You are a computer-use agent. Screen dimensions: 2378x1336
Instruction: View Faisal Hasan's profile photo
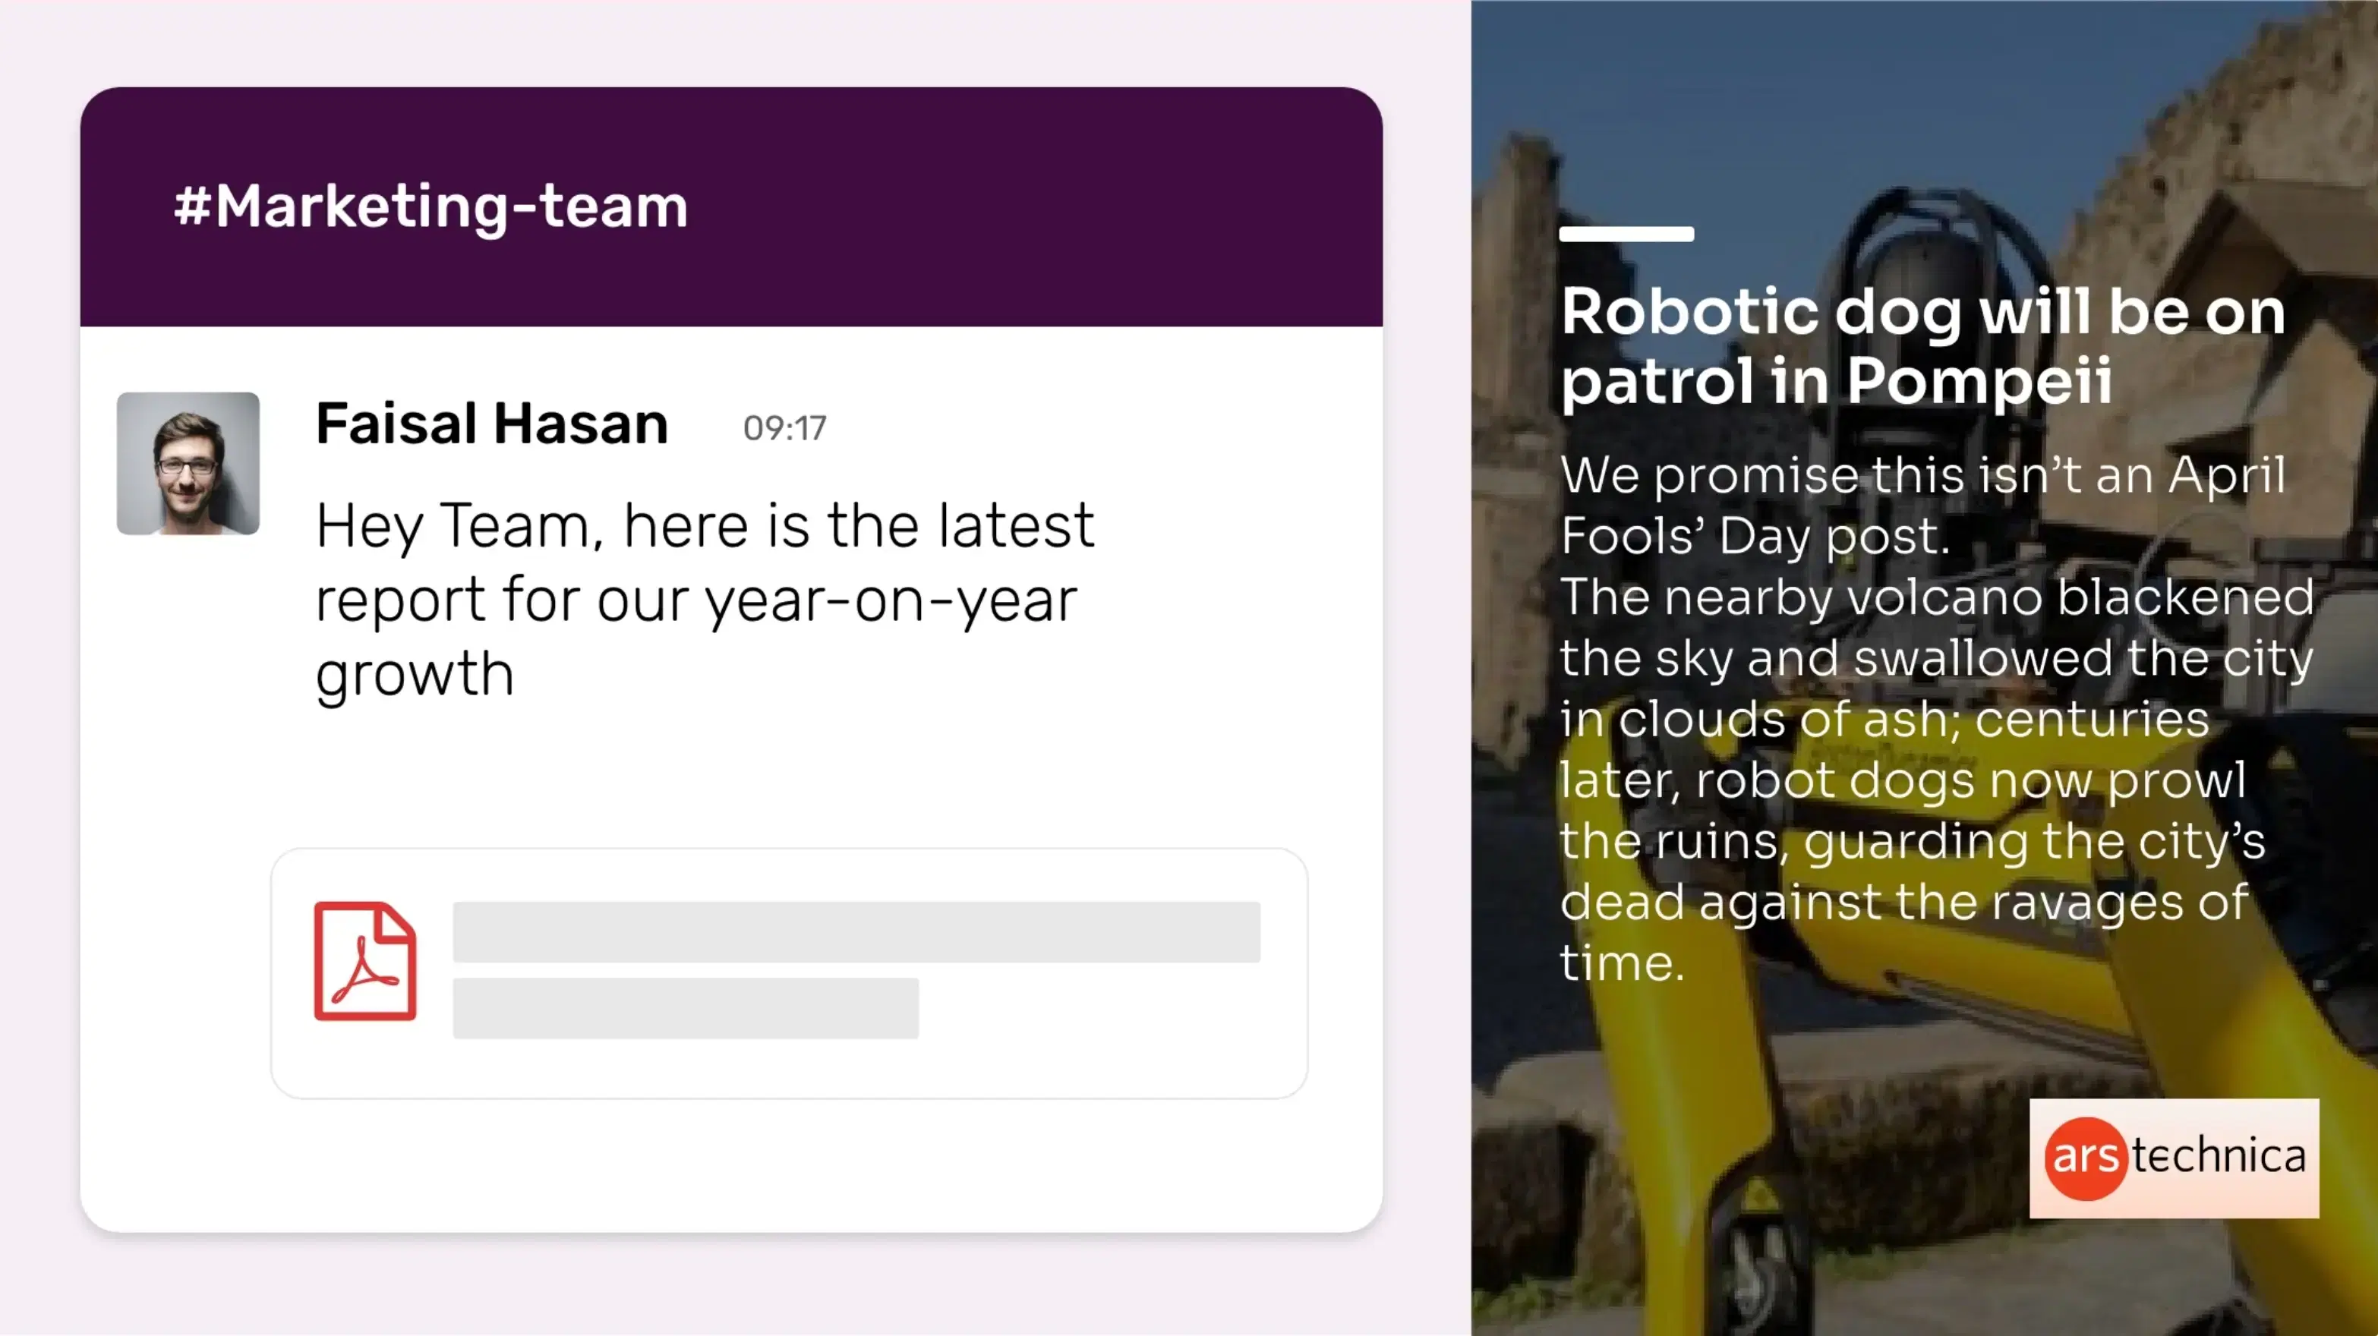[188, 463]
